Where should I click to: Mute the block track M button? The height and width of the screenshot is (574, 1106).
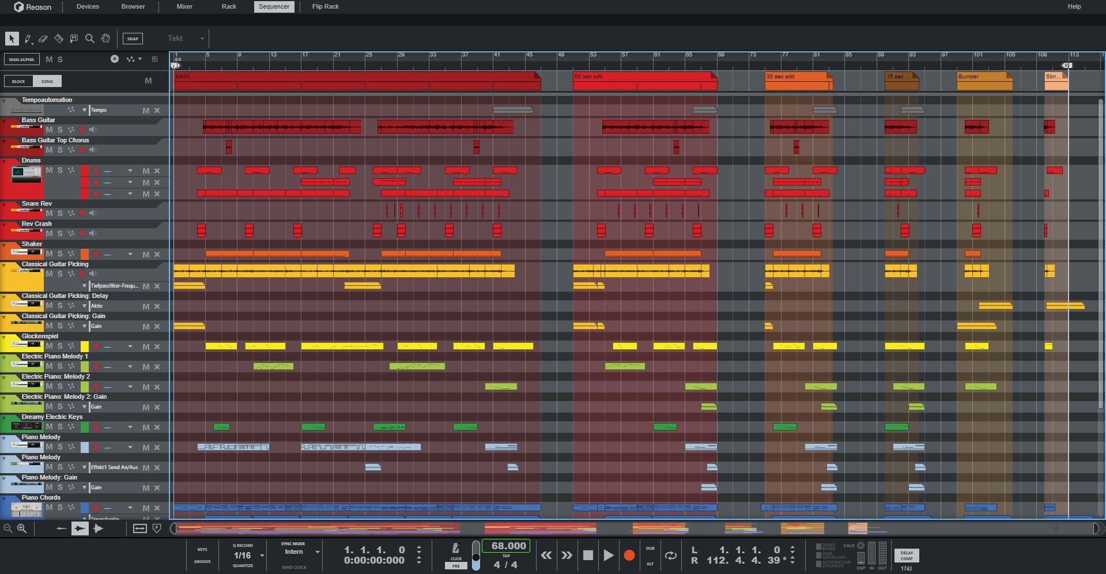[148, 81]
